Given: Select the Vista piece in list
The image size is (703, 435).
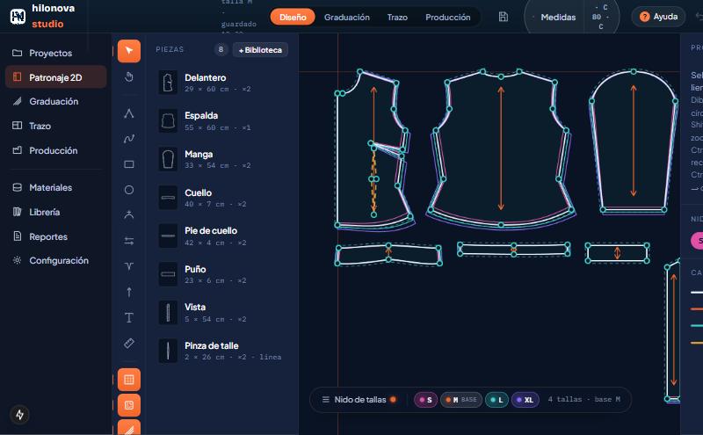Looking at the screenshot, I should (x=222, y=313).
